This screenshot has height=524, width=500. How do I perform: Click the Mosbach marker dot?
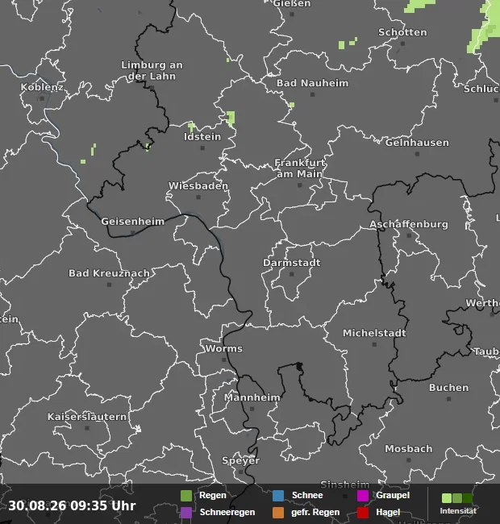pos(408,460)
